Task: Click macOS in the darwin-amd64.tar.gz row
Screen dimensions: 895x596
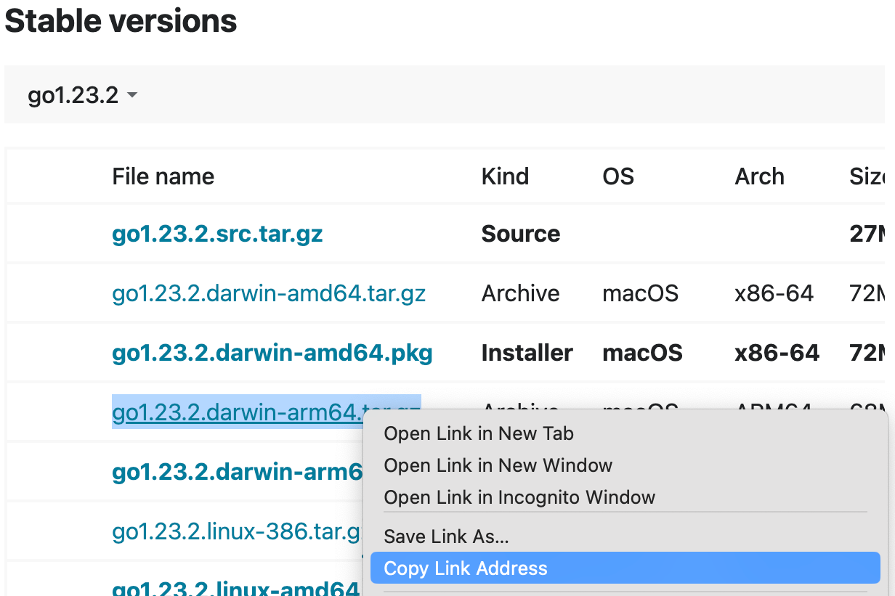Action: [641, 293]
